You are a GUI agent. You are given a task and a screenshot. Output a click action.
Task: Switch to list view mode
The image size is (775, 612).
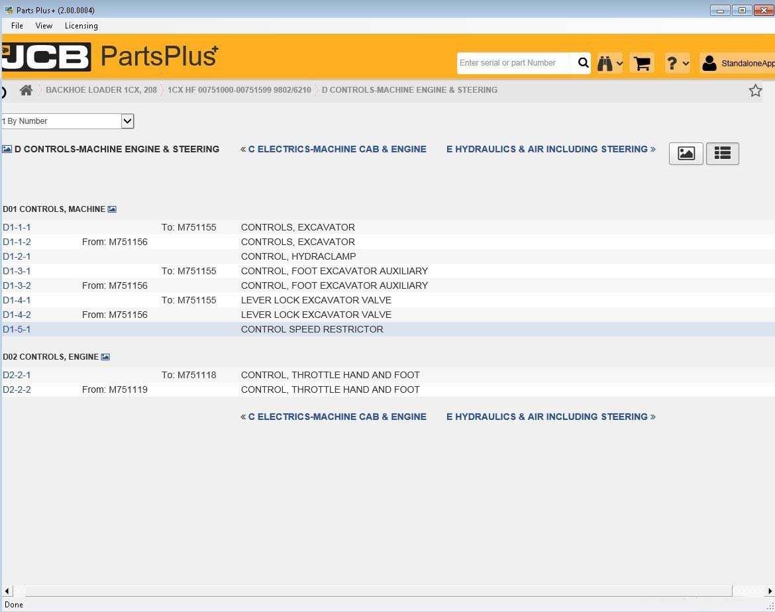[722, 153]
